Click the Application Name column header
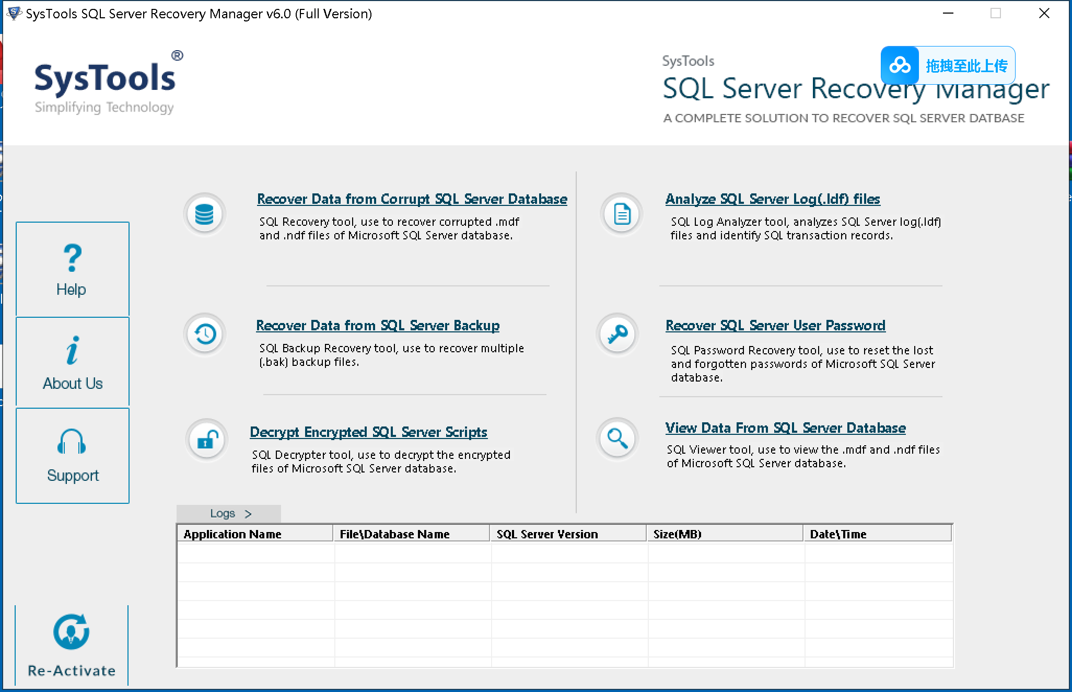 pyautogui.click(x=255, y=534)
